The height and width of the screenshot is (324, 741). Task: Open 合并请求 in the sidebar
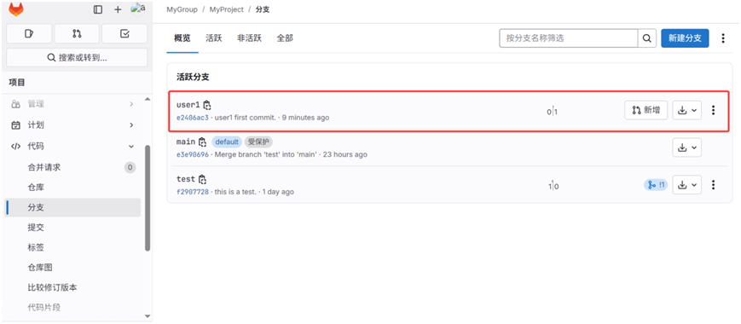point(73,167)
